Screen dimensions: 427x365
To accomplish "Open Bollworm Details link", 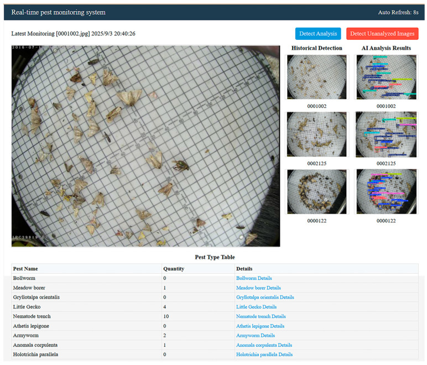I will pos(254,278).
